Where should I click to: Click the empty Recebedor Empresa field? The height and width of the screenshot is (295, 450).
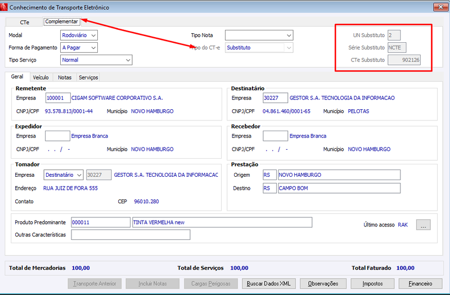(275, 136)
